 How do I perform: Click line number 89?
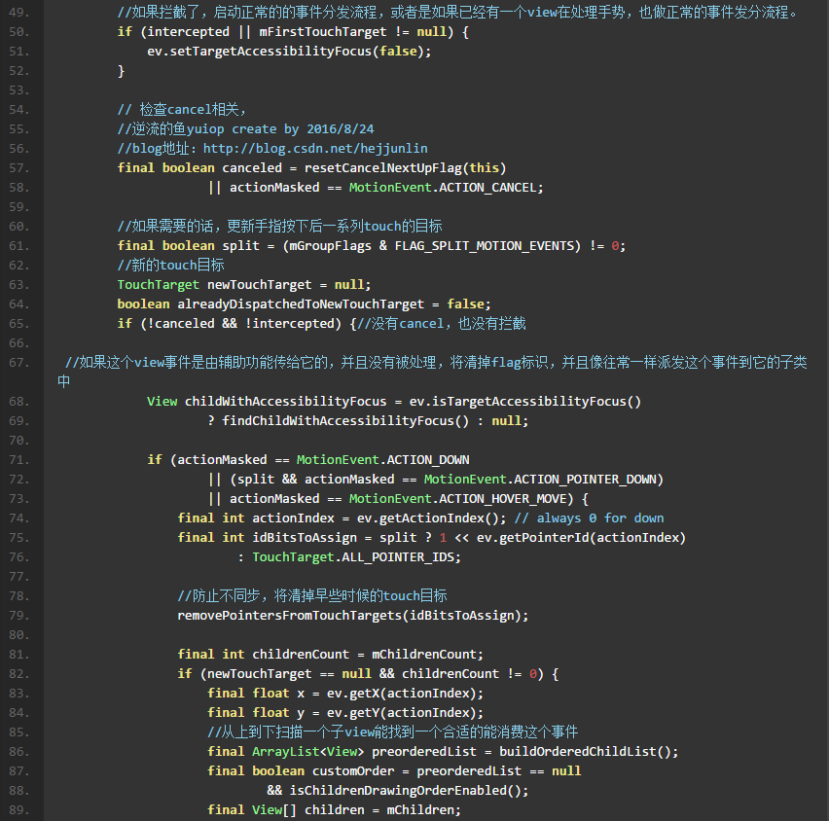[19, 810]
